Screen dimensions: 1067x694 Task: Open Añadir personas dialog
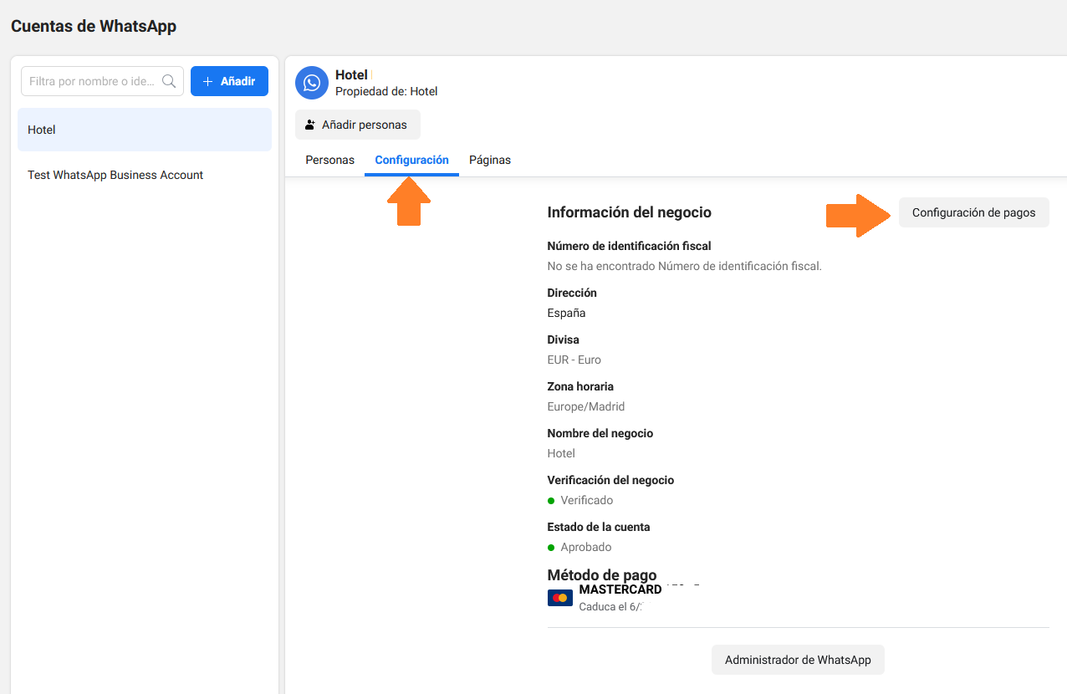click(358, 125)
